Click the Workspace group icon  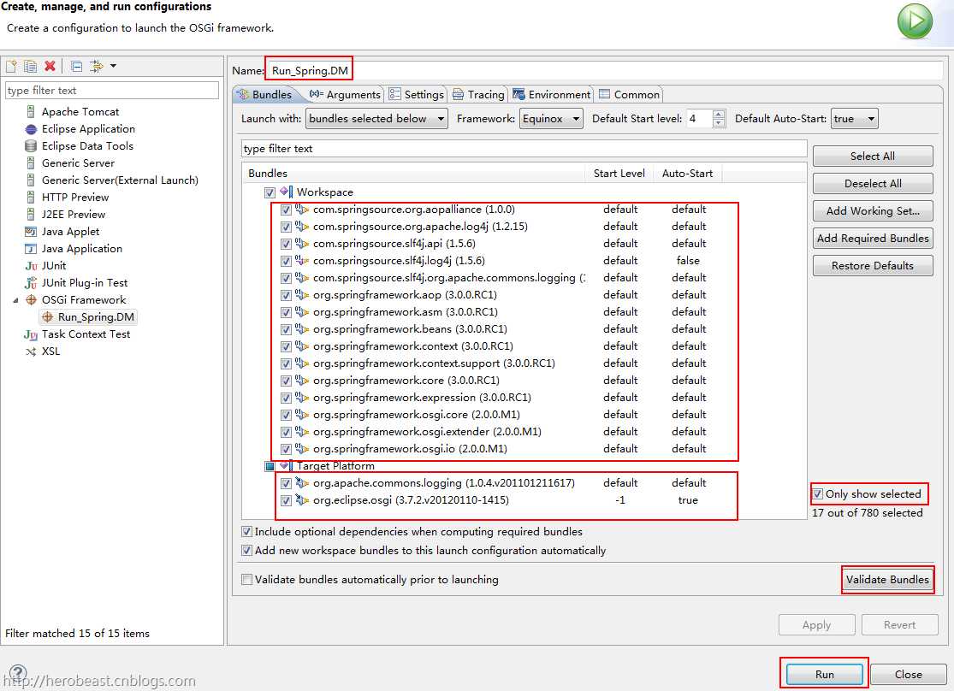point(287,192)
